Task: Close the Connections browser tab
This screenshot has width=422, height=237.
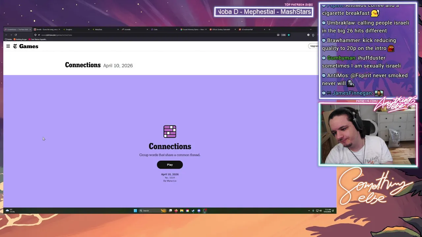Action: click(x=30, y=29)
